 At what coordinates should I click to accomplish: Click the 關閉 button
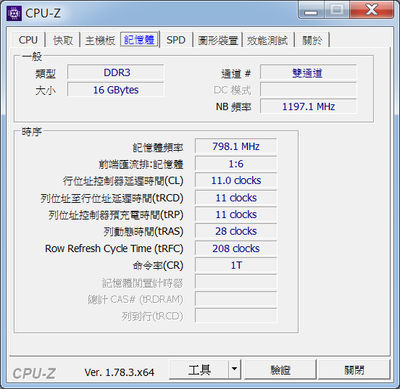point(354,369)
